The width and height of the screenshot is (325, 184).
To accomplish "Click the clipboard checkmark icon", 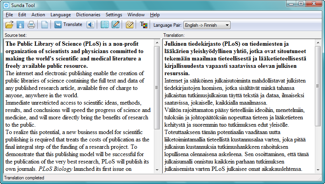I will (129, 25).
